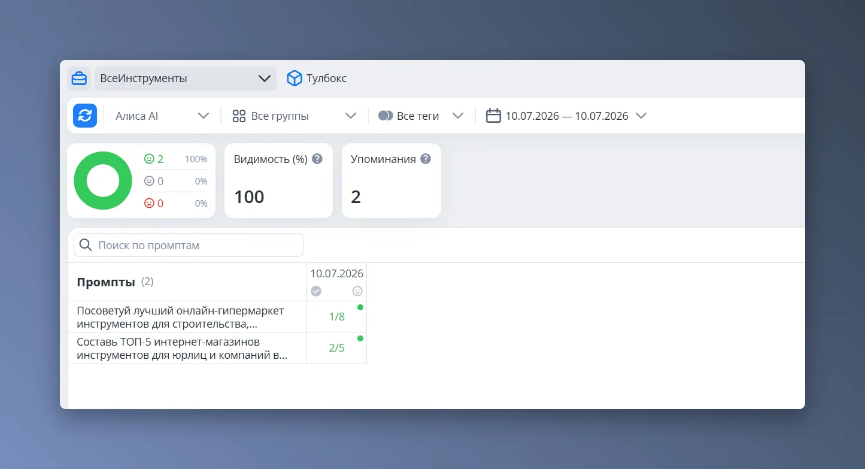Click the smiley icon under 10.07.2026
The image size is (865, 469).
tap(357, 291)
